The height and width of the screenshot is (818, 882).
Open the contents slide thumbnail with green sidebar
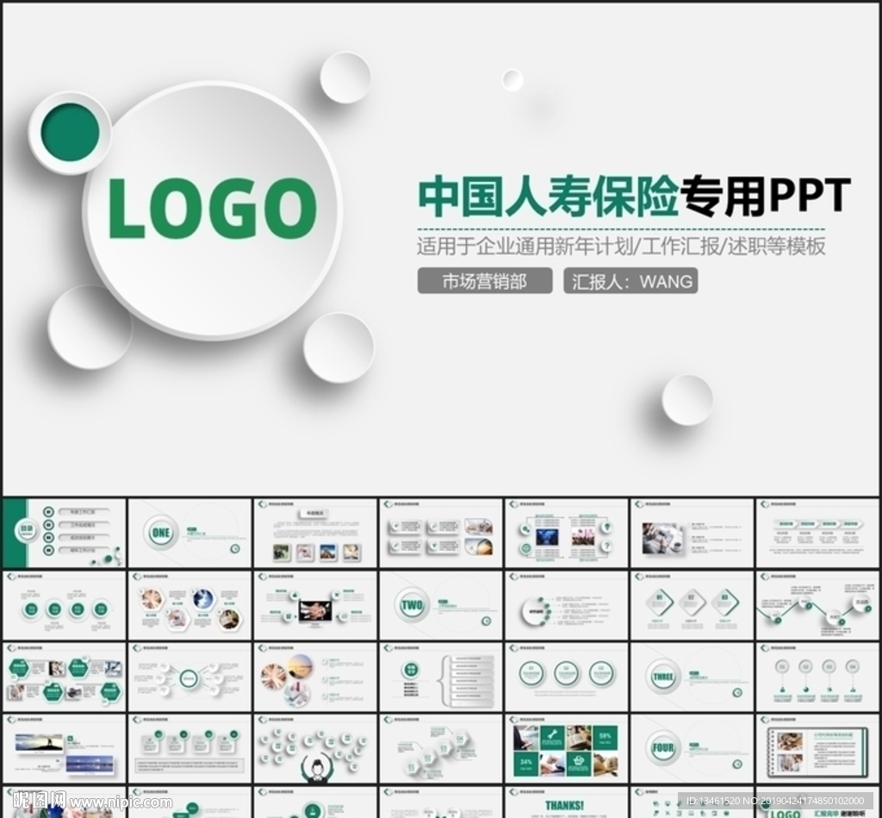(65, 533)
